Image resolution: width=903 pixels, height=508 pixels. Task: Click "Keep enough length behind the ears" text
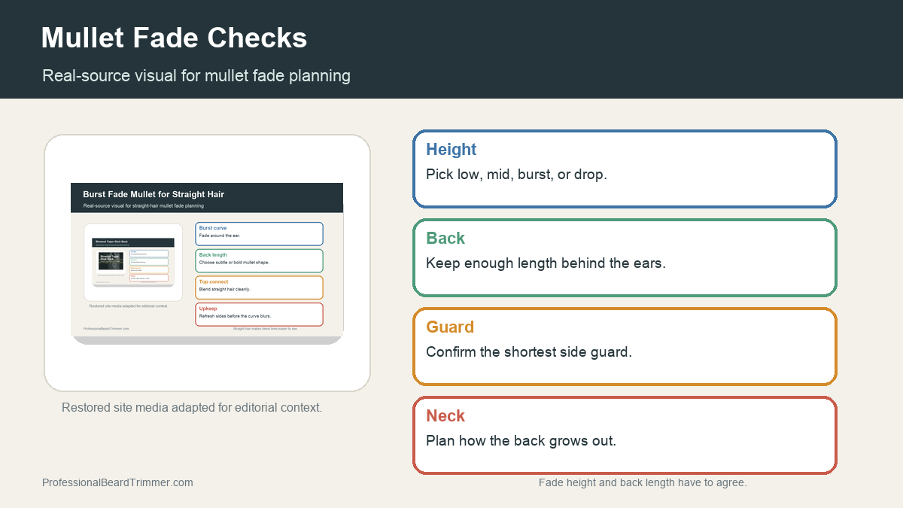546,263
